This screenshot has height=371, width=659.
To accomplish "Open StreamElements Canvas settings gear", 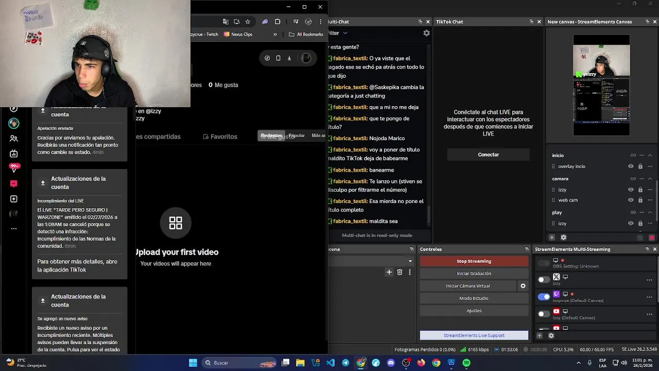I will click(563, 238).
